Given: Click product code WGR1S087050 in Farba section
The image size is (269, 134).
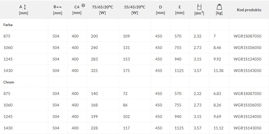Looking at the screenshot, I should click(247, 36).
